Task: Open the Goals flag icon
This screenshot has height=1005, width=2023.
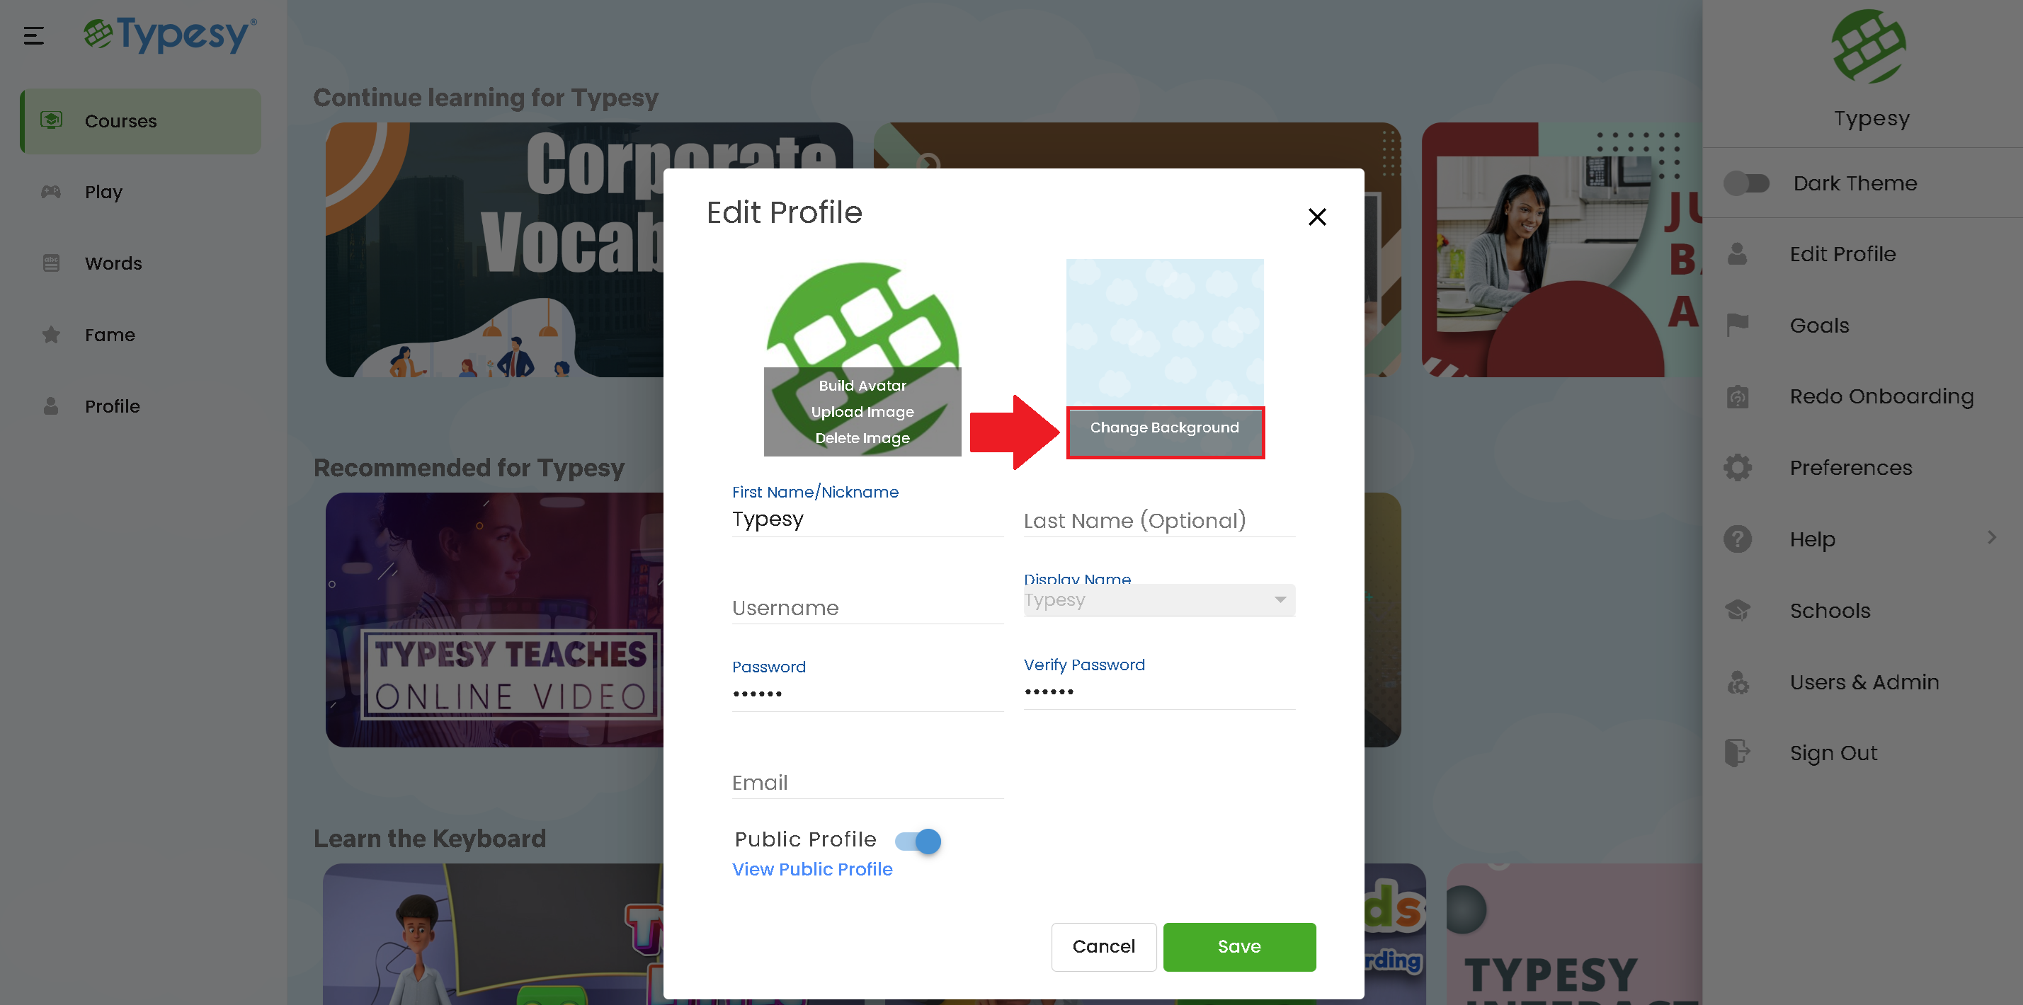Action: (x=1737, y=325)
